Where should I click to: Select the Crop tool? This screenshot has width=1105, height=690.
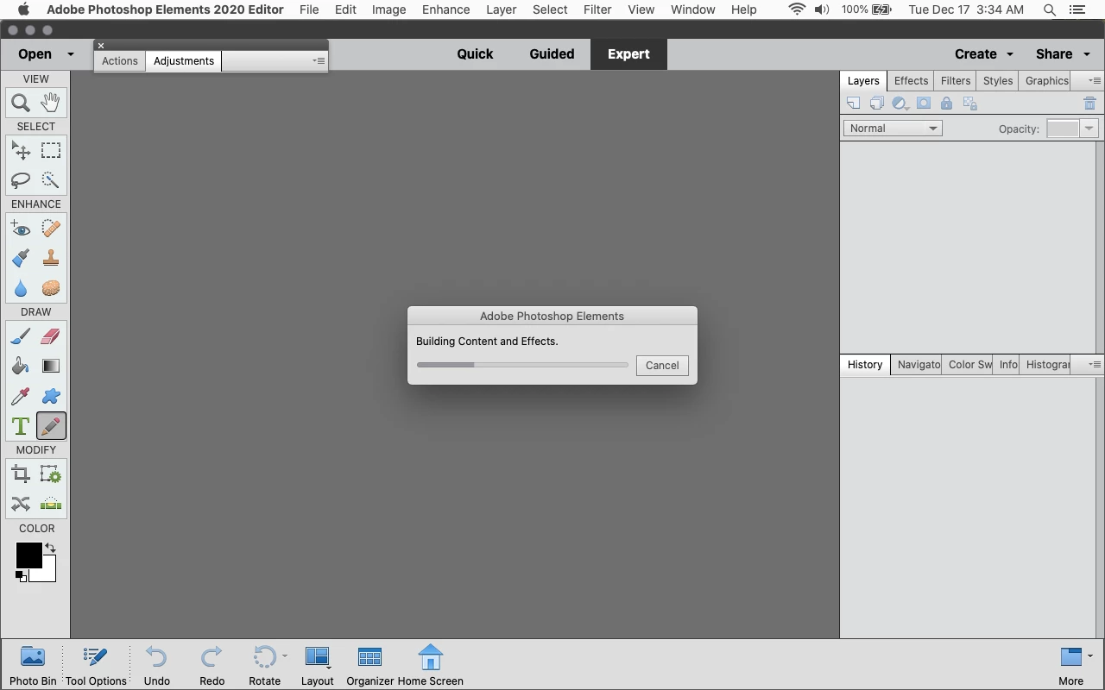tap(21, 474)
